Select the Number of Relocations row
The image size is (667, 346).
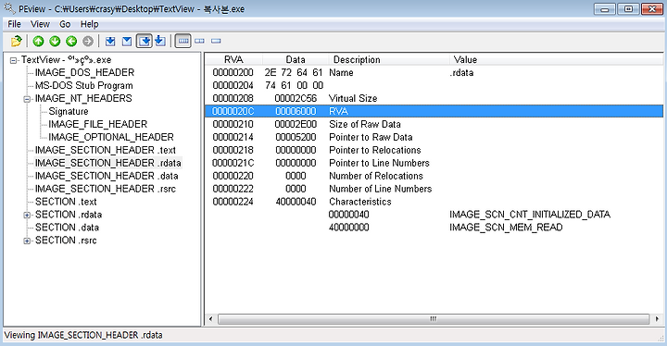[434, 176]
